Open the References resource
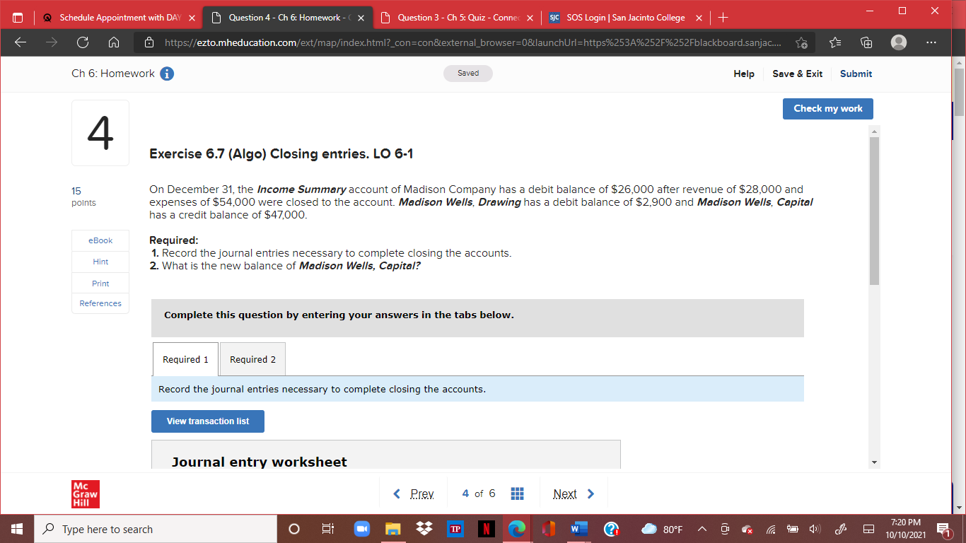The width and height of the screenshot is (966, 543). point(100,303)
